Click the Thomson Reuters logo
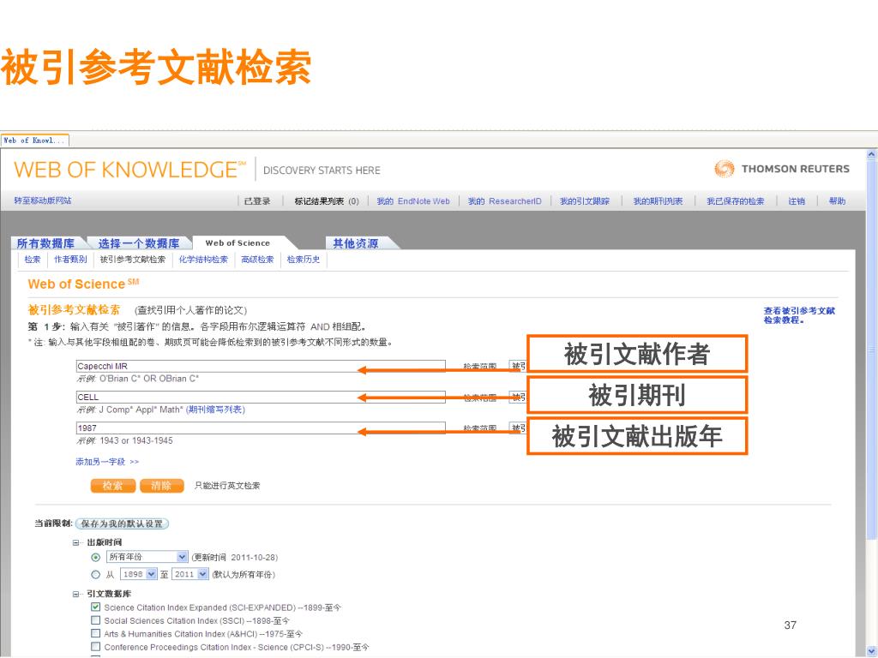Image resolution: width=878 pixels, height=658 pixels. coord(782,169)
